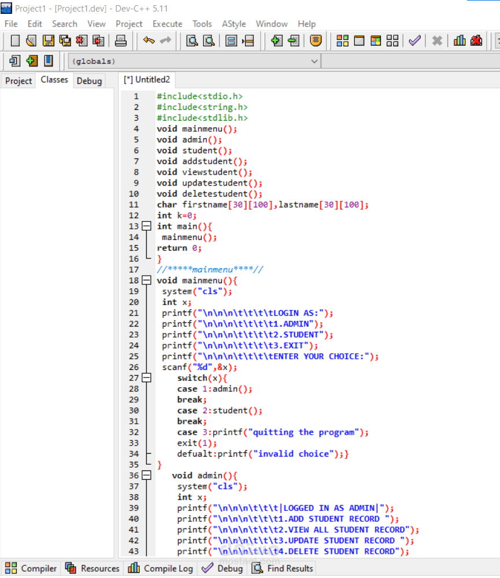Click the Toggle Bookmarks icon
The image size is (500, 578).
[x=32, y=61]
